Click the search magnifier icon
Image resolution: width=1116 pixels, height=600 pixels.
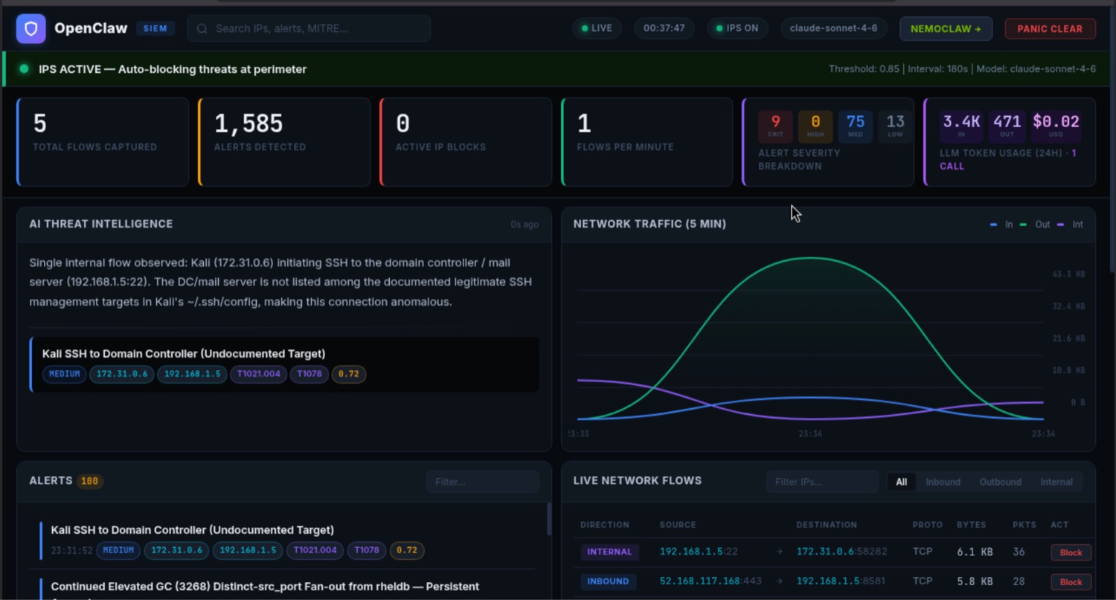coord(202,29)
